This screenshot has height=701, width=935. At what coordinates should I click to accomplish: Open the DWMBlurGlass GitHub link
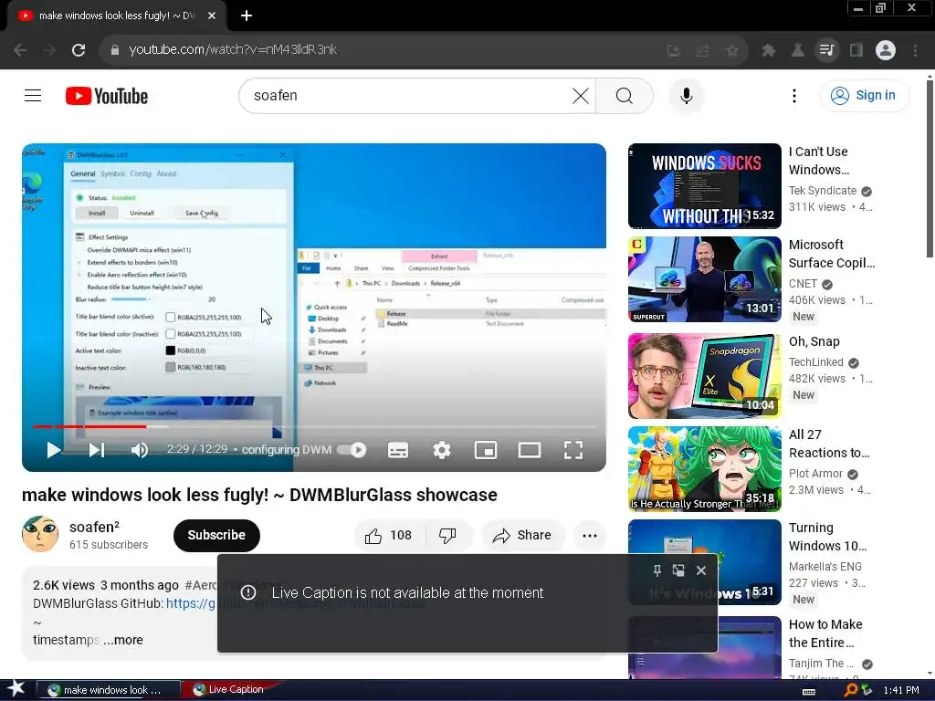191,603
